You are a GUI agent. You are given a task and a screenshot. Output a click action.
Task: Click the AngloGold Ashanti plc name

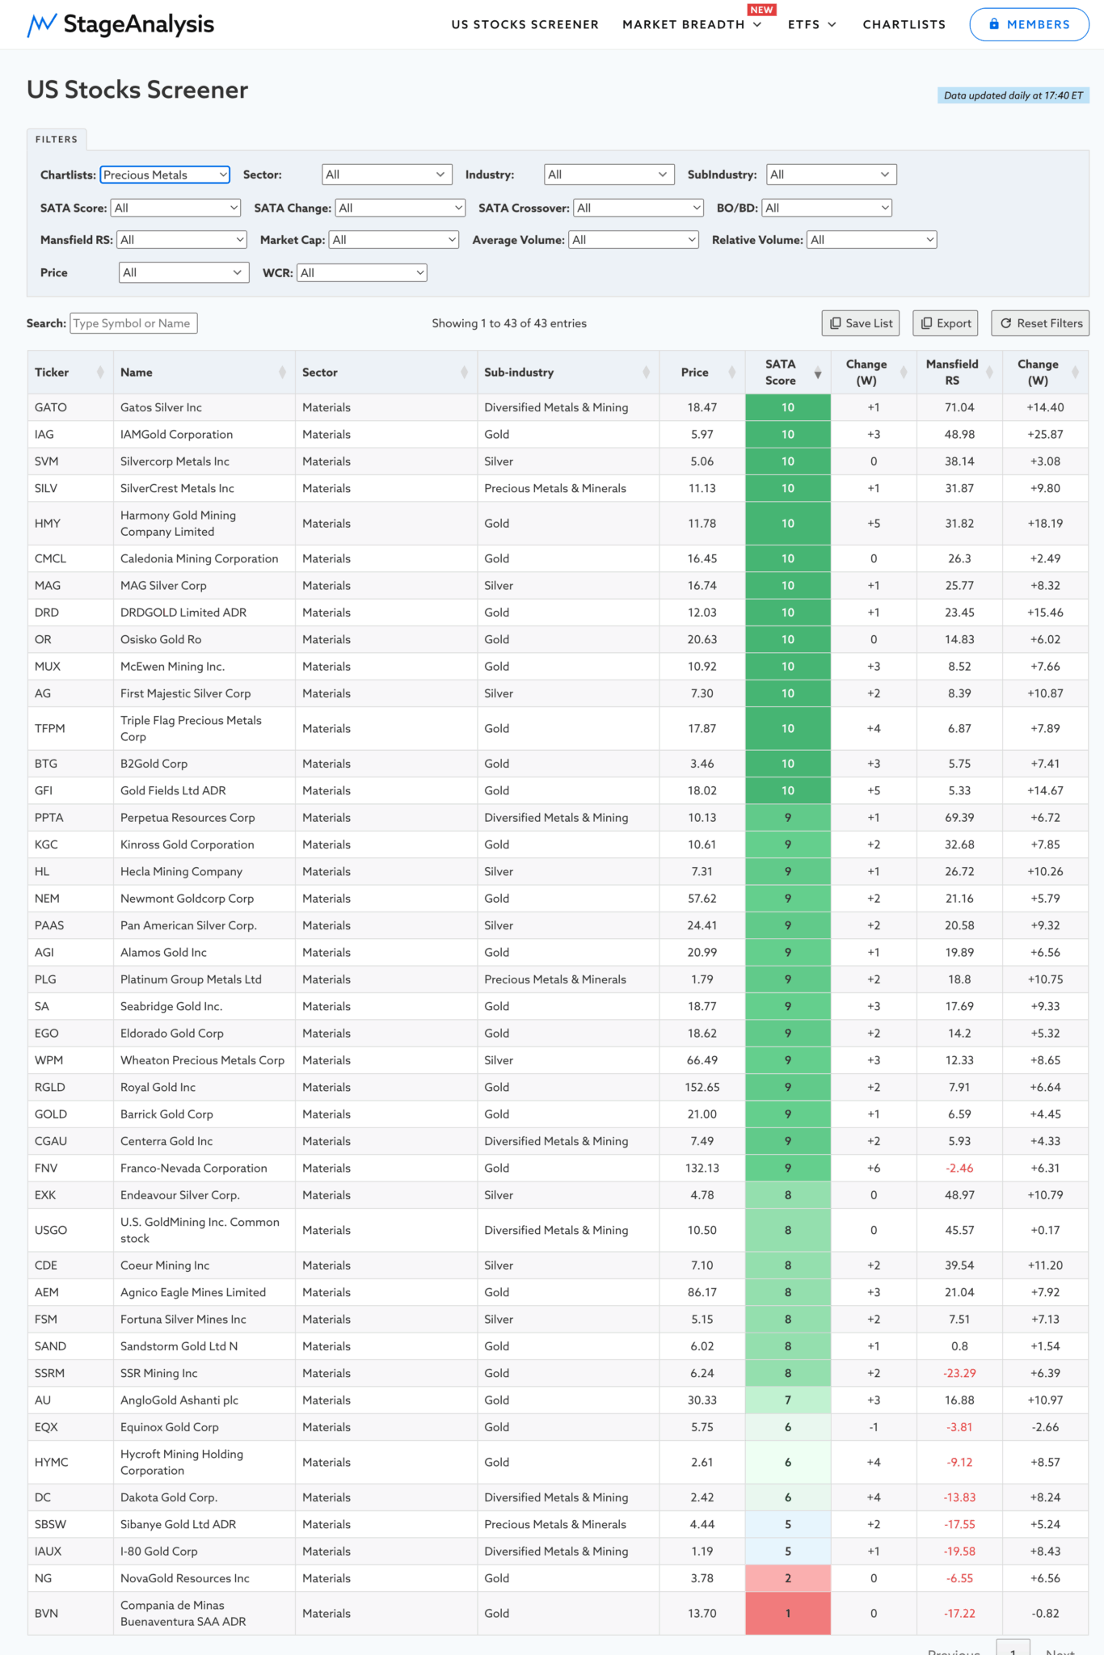179,1400
